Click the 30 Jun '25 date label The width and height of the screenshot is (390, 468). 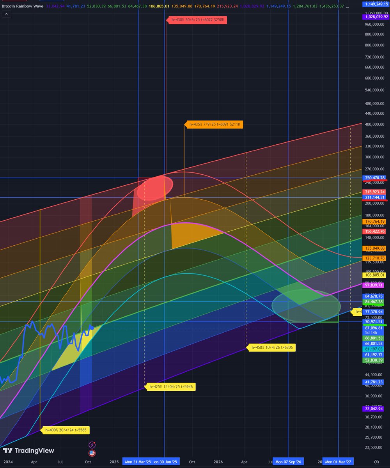pos(167,462)
